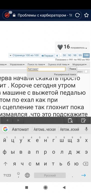Open the Оценка этой темы menu
Image resolution: width=91 pixels, height=193 pixels.
[59, 65]
